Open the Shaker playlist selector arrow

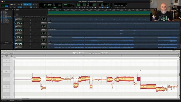point(22,22)
